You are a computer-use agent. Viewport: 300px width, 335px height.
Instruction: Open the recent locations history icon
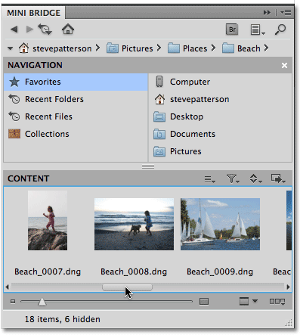click(x=45, y=29)
